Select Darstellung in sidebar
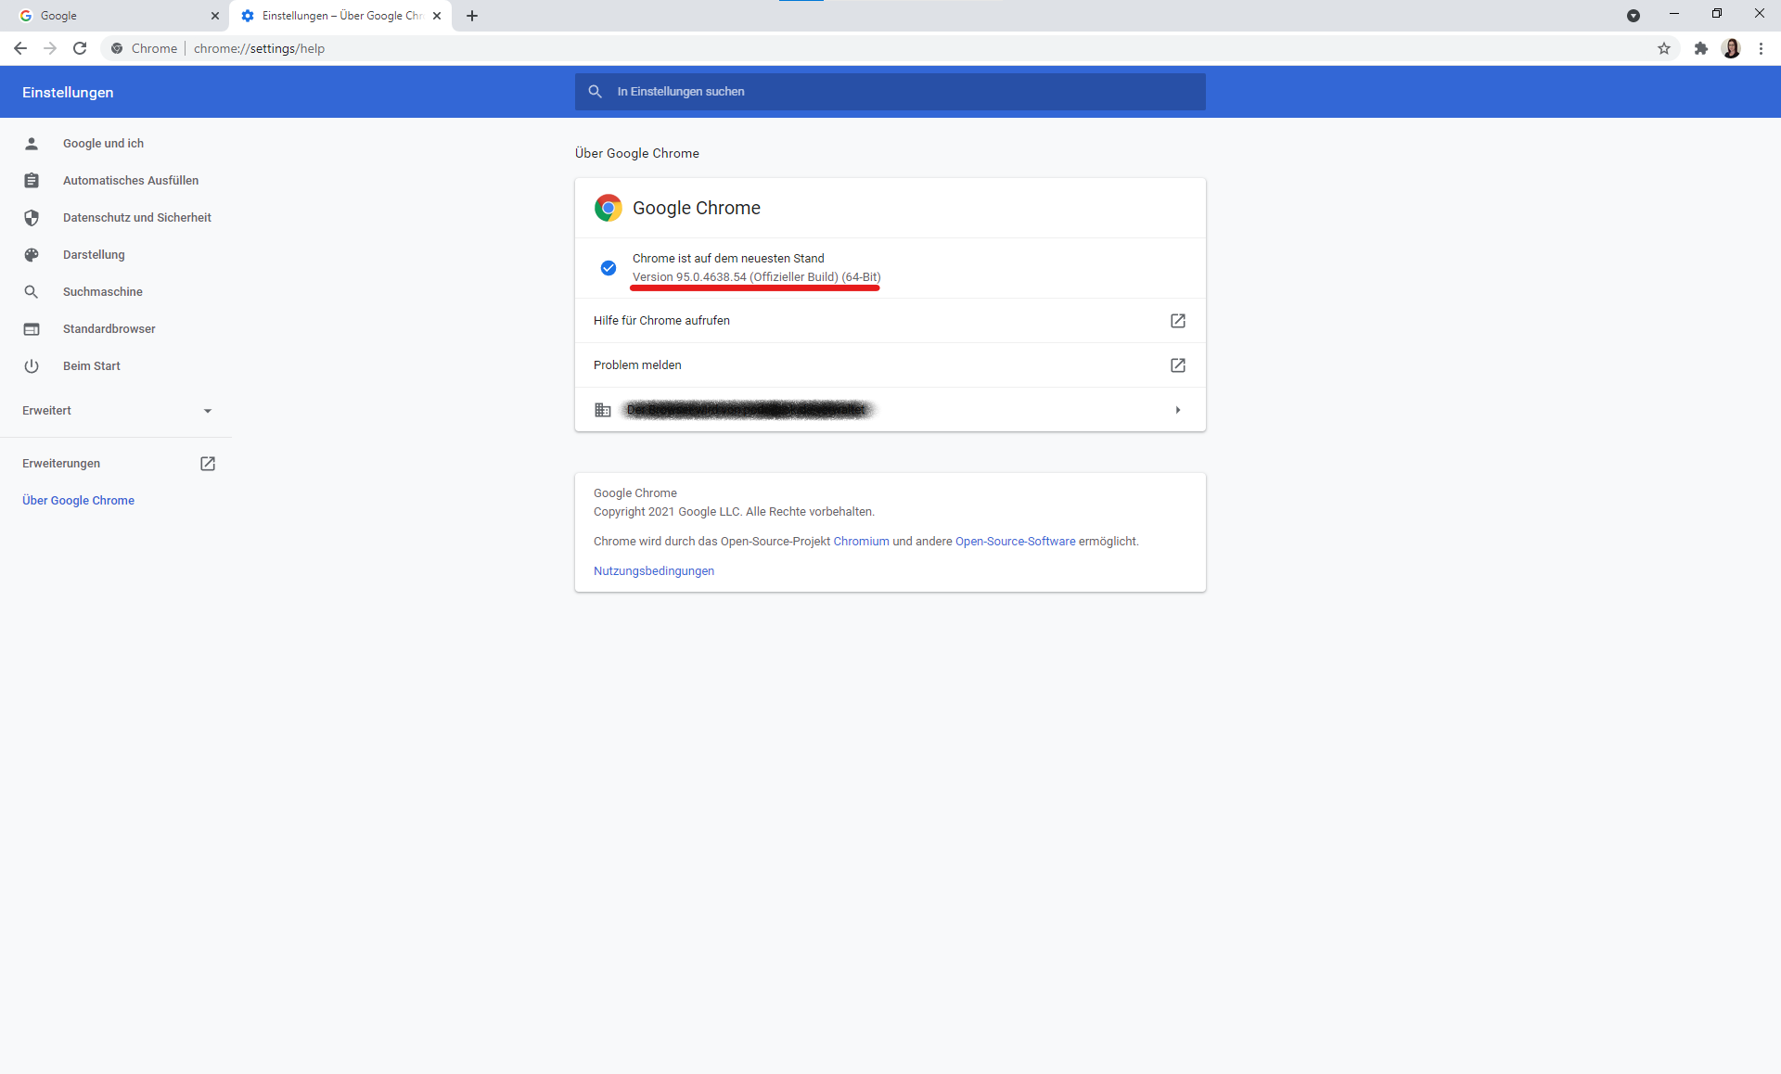This screenshot has height=1074, width=1781. click(x=93, y=255)
